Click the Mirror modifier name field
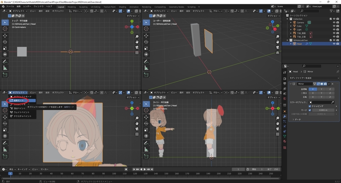The width and height of the screenshot is (341, 183). click(x=305, y=84)
